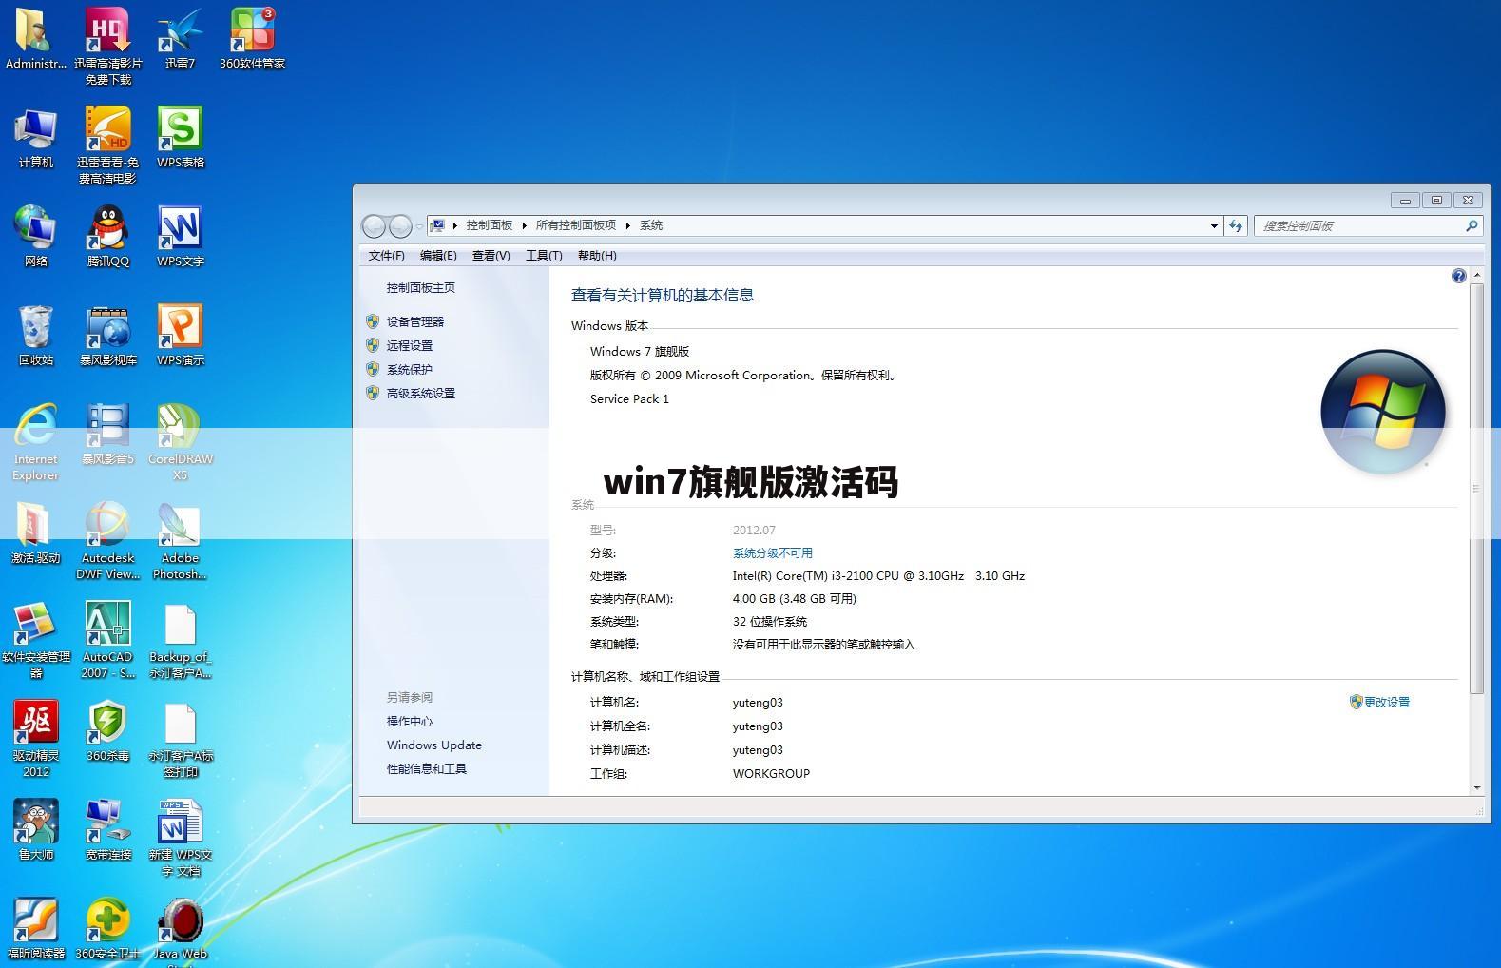This screenshot has width=1501, height=968.
Task: Launch the 迅雷7 desktop icon
Action: [180, 38]
